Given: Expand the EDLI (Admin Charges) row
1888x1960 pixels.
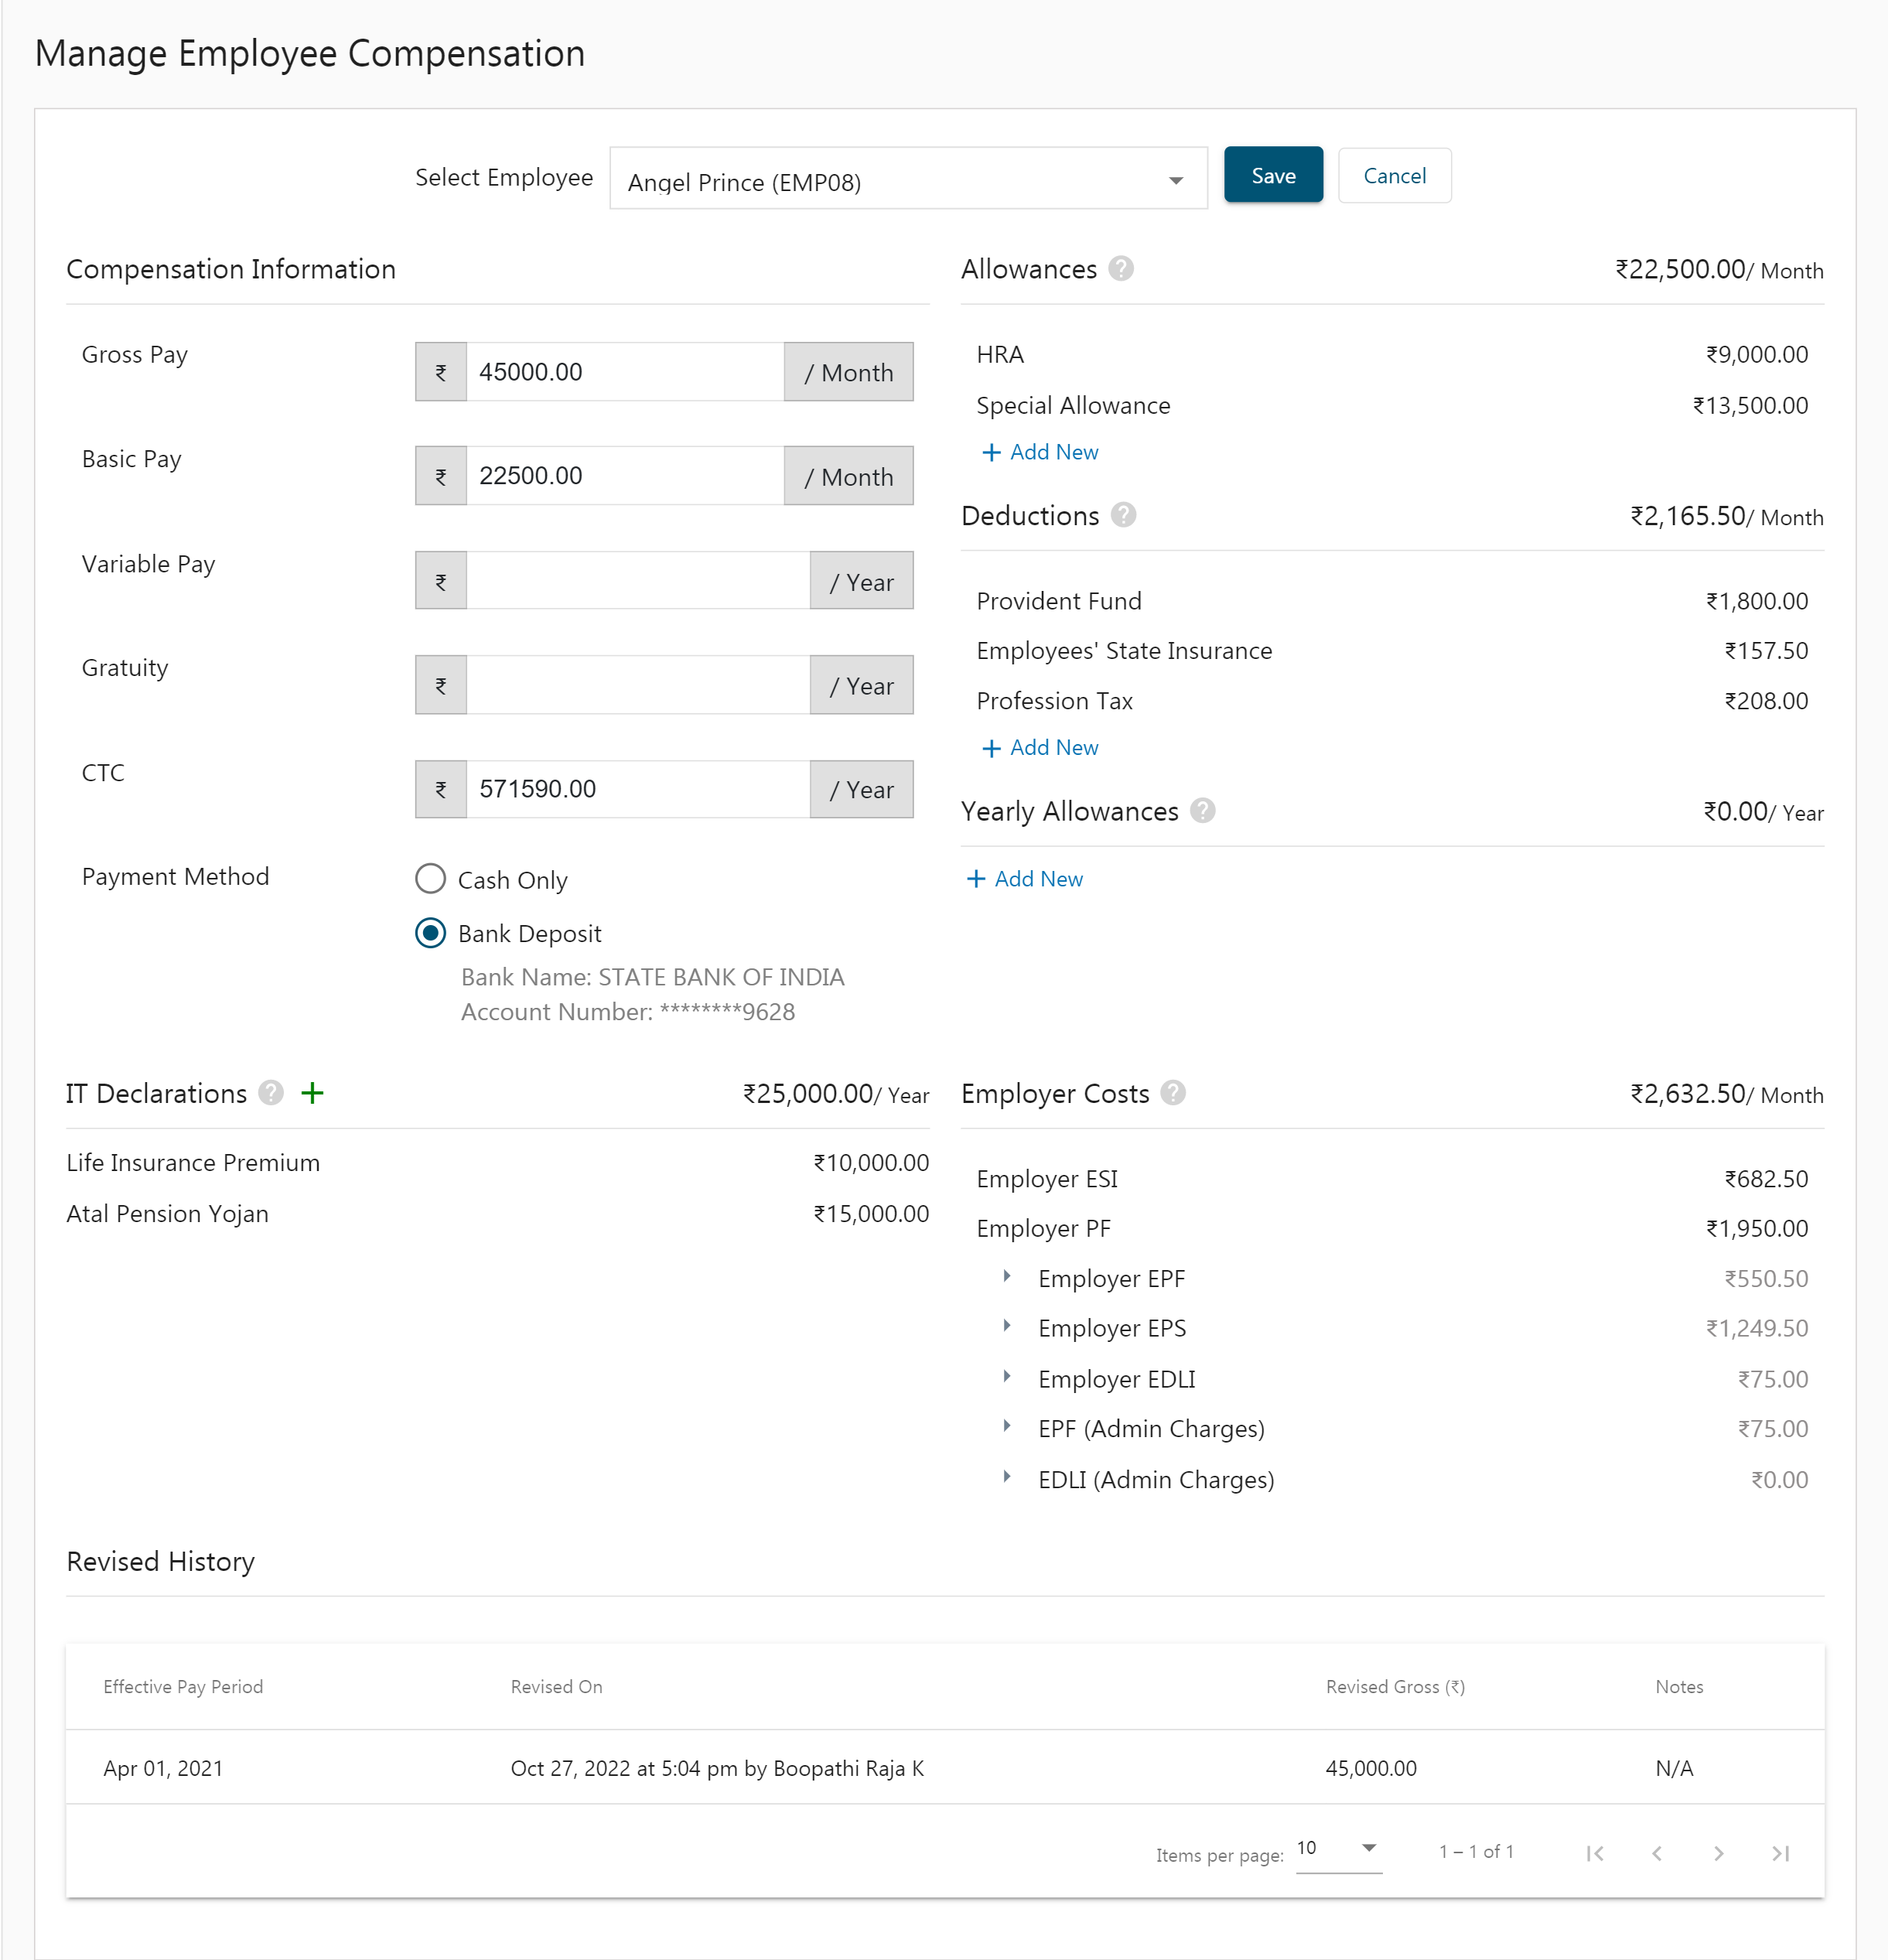Looking at the screenshot, I should [x=1007, y=1477].
